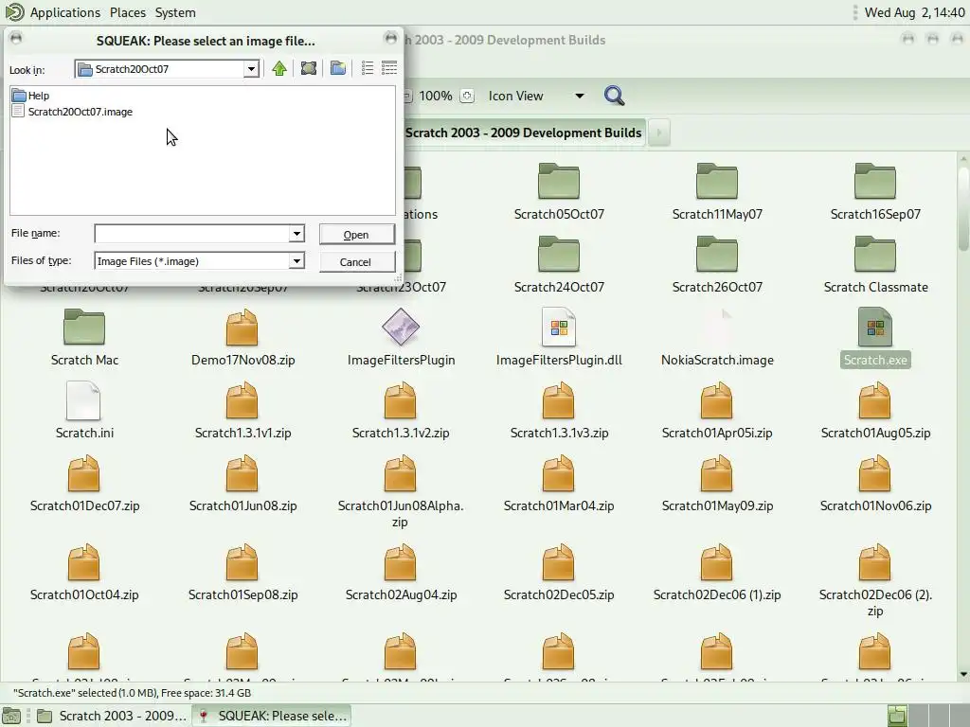
Task: Click the File name input field
Action: (191, 233)
